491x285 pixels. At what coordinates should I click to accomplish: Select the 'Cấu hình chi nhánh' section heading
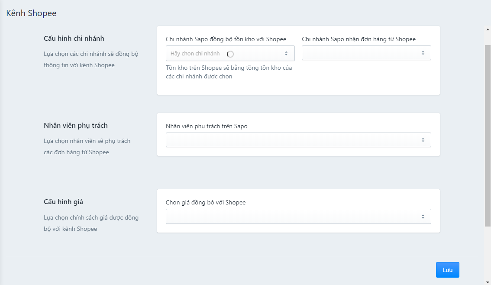(74, 38)
